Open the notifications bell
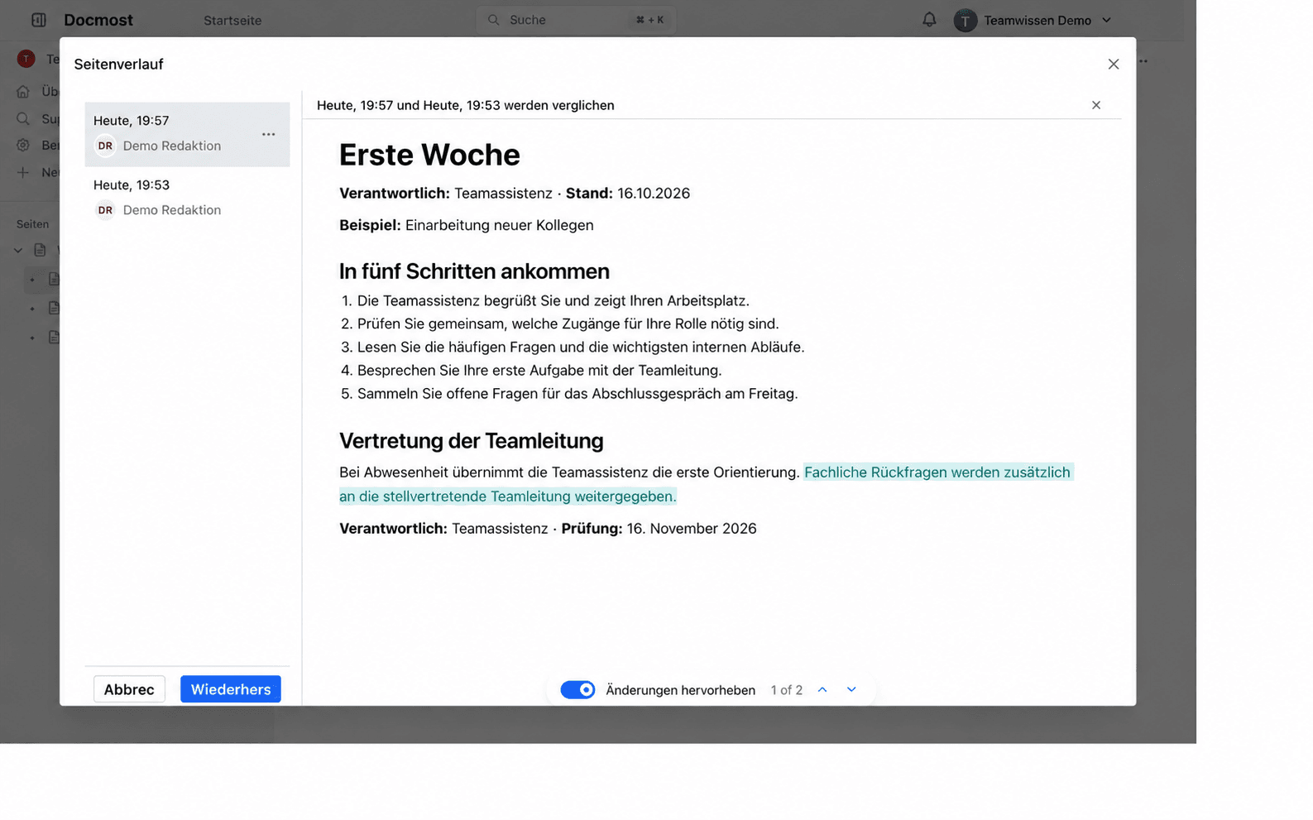The width and height of the screenshot is (1313, 820). (929, 20)
